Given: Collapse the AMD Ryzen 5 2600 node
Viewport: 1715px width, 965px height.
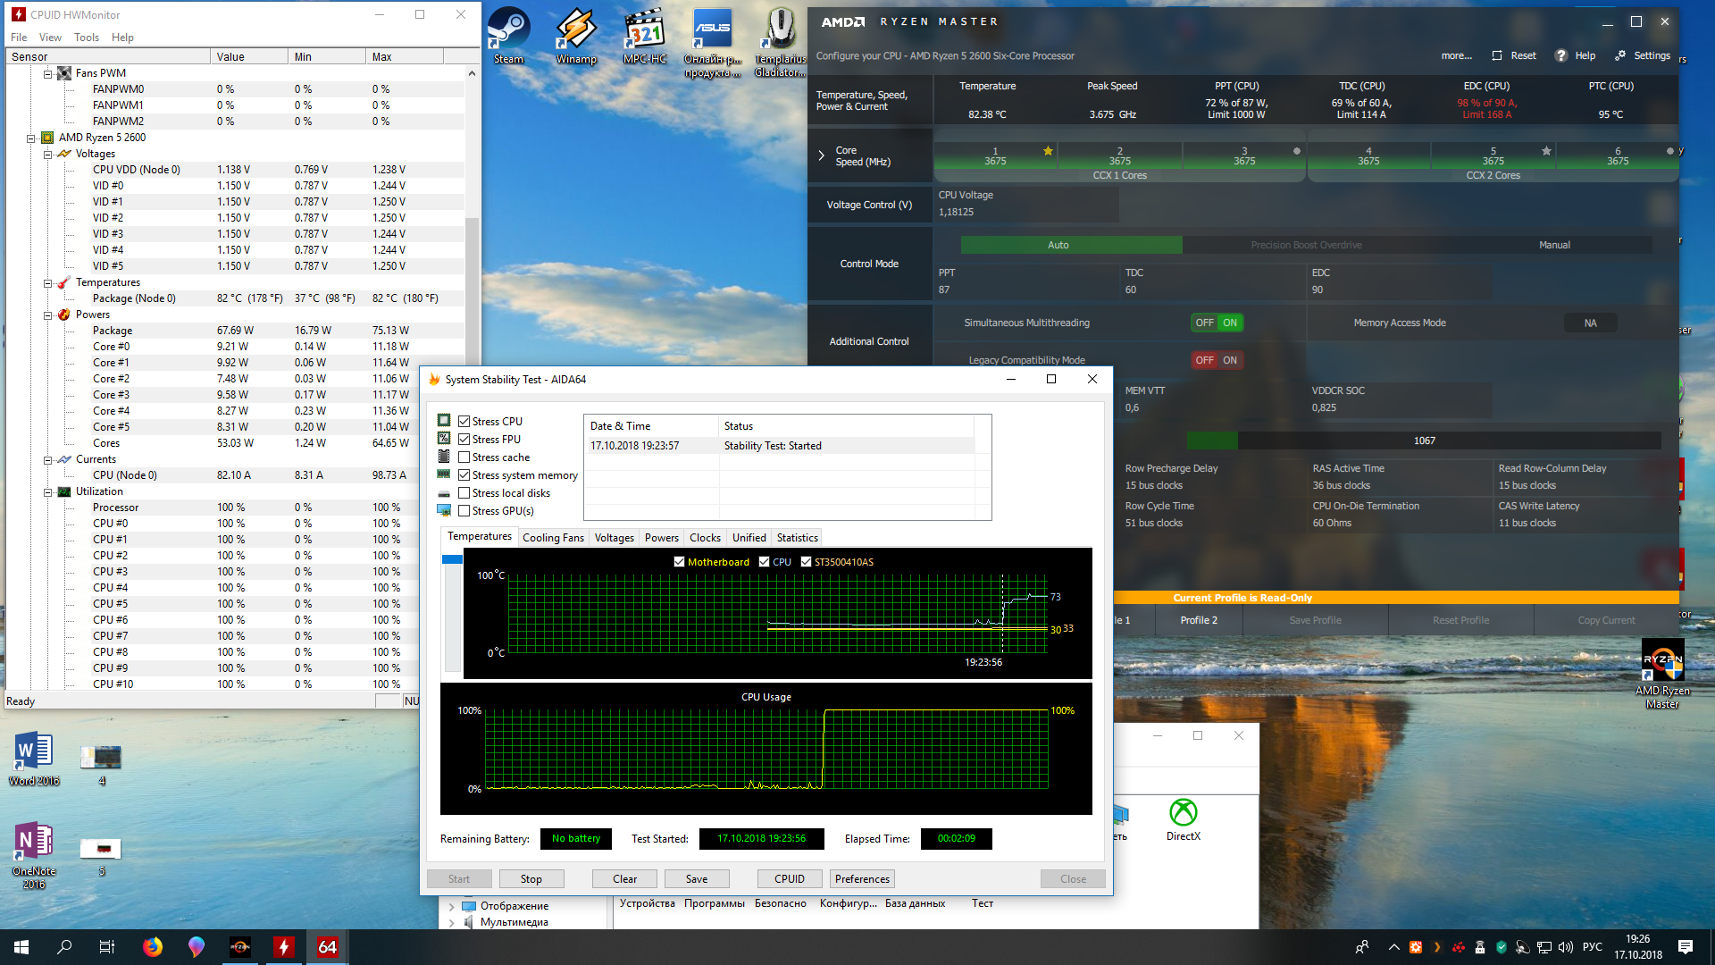Looking at the screenshot, I should (x=30, y=138).
